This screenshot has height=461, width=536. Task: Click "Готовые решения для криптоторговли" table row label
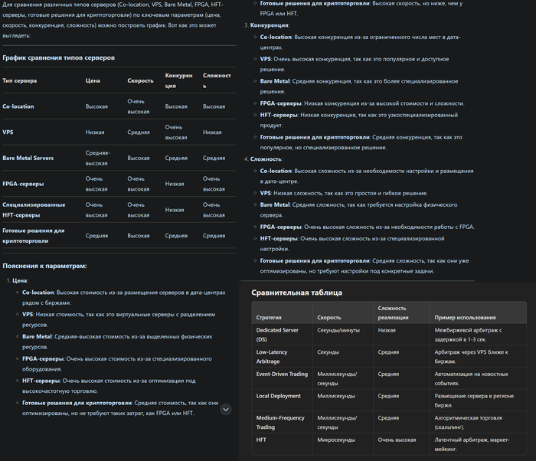pyautogui.click(x=34, y=235)
